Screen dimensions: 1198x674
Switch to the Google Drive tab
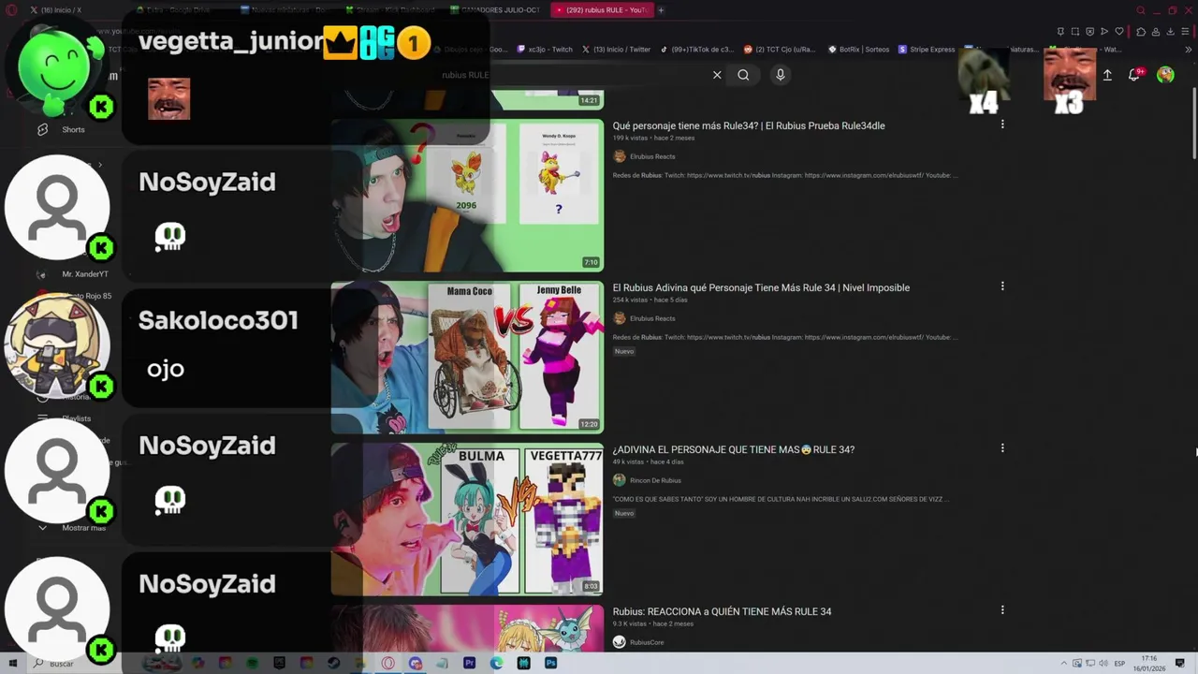[172, 10]
